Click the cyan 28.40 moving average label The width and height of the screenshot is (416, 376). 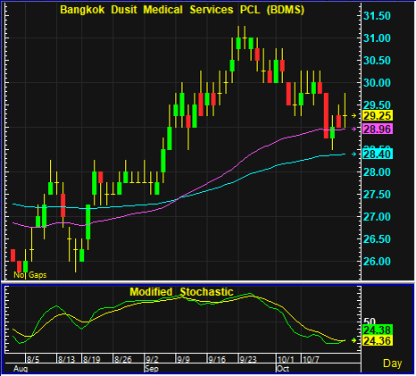click(378, 154)
